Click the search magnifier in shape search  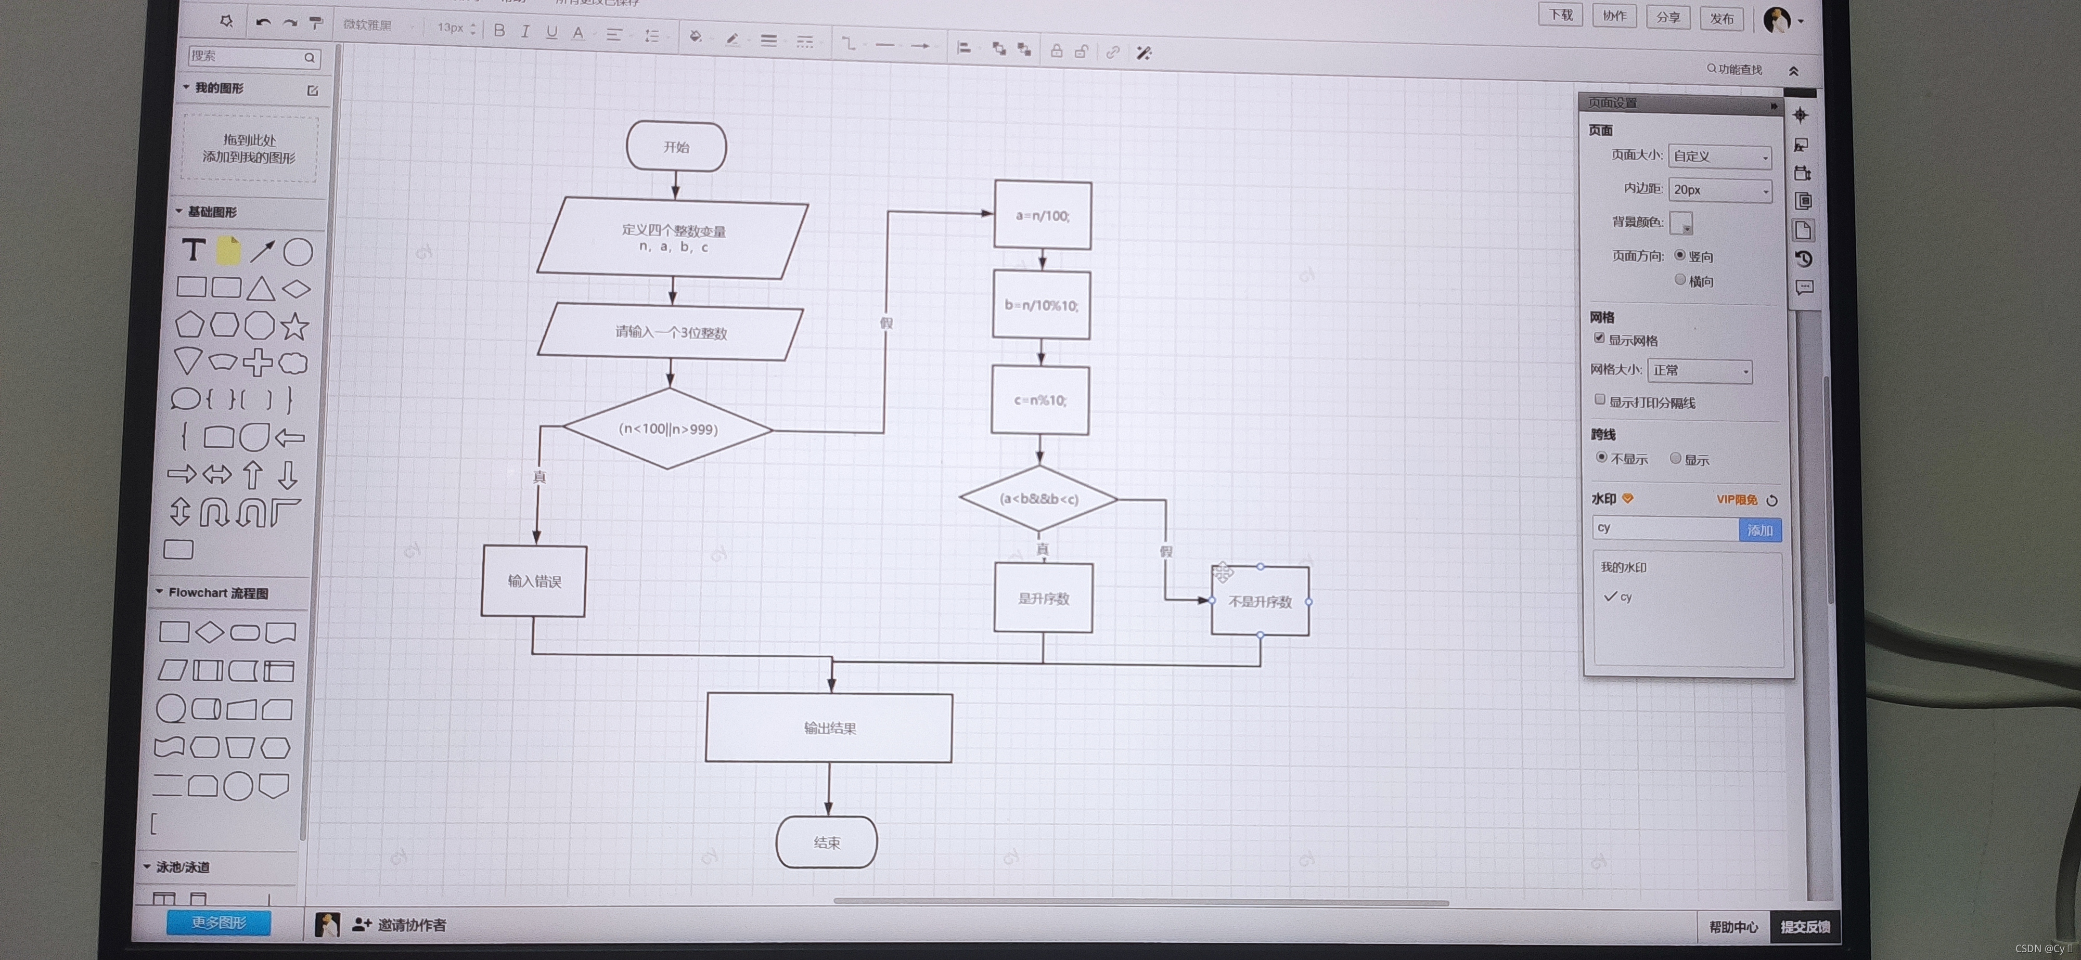pyautogui.click(x=310, y=57)
